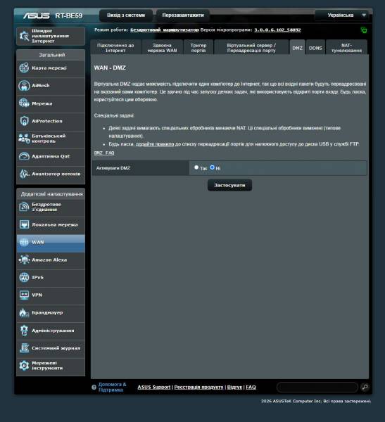Click the WAN - DMZ heading
Image resolution: width=385 pixels, height=422 pixels.
pos(110,68)
